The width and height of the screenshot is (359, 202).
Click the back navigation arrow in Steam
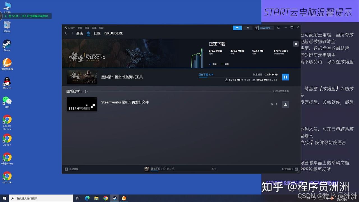point(66,33)
